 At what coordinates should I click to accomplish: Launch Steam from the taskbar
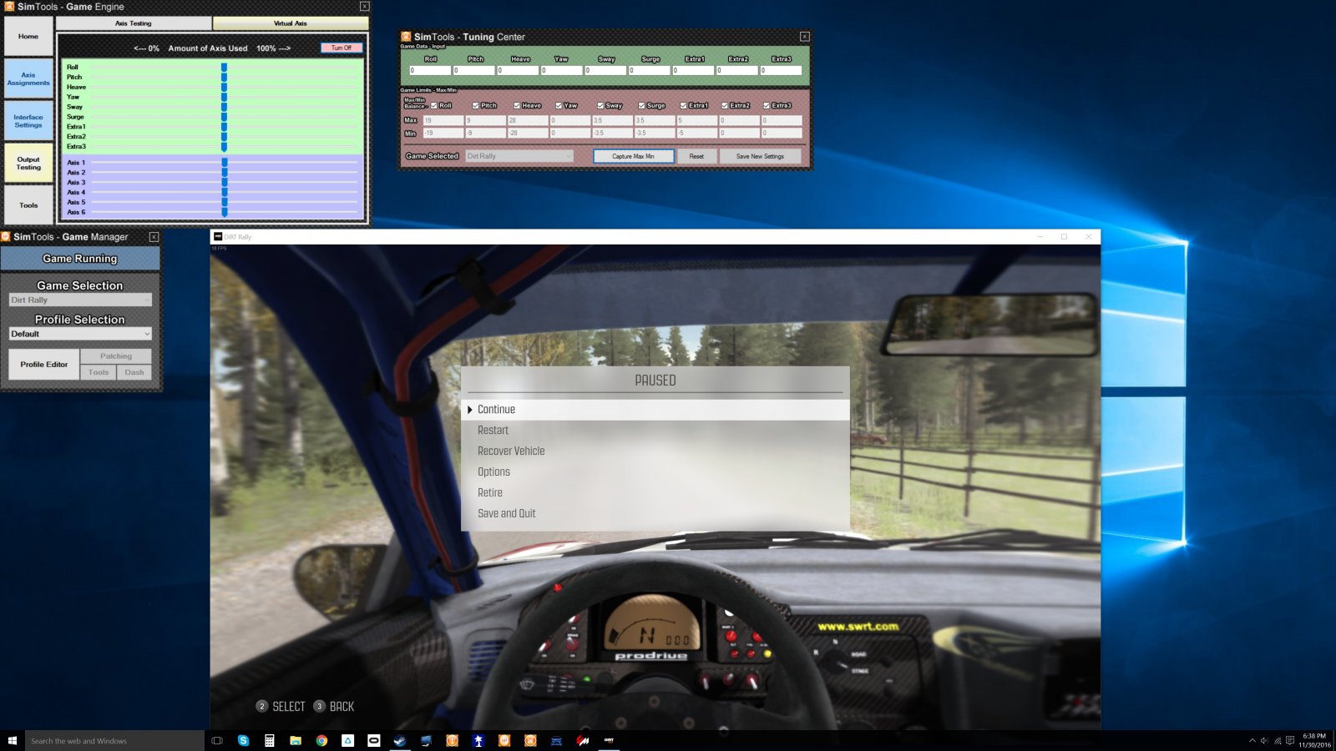(x=401, y=741)
